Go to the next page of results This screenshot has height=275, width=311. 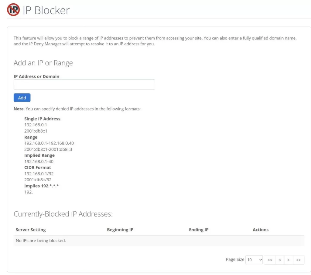pos(288,260)
